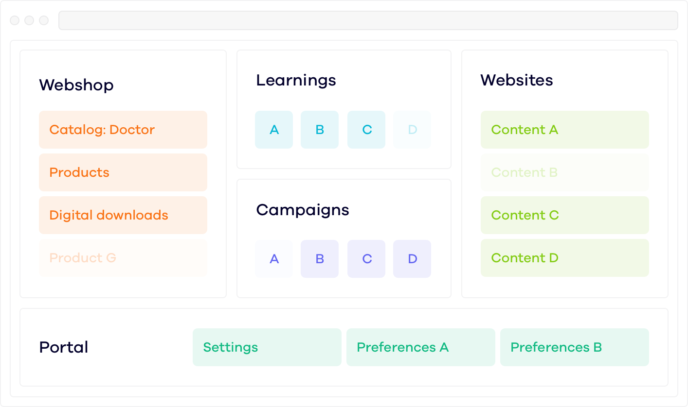Image resolution: width=688 pixels, height=407 pixels.
Task: Choose Learnings tile B
Action: pyautogui.click(x=320, y=130)
